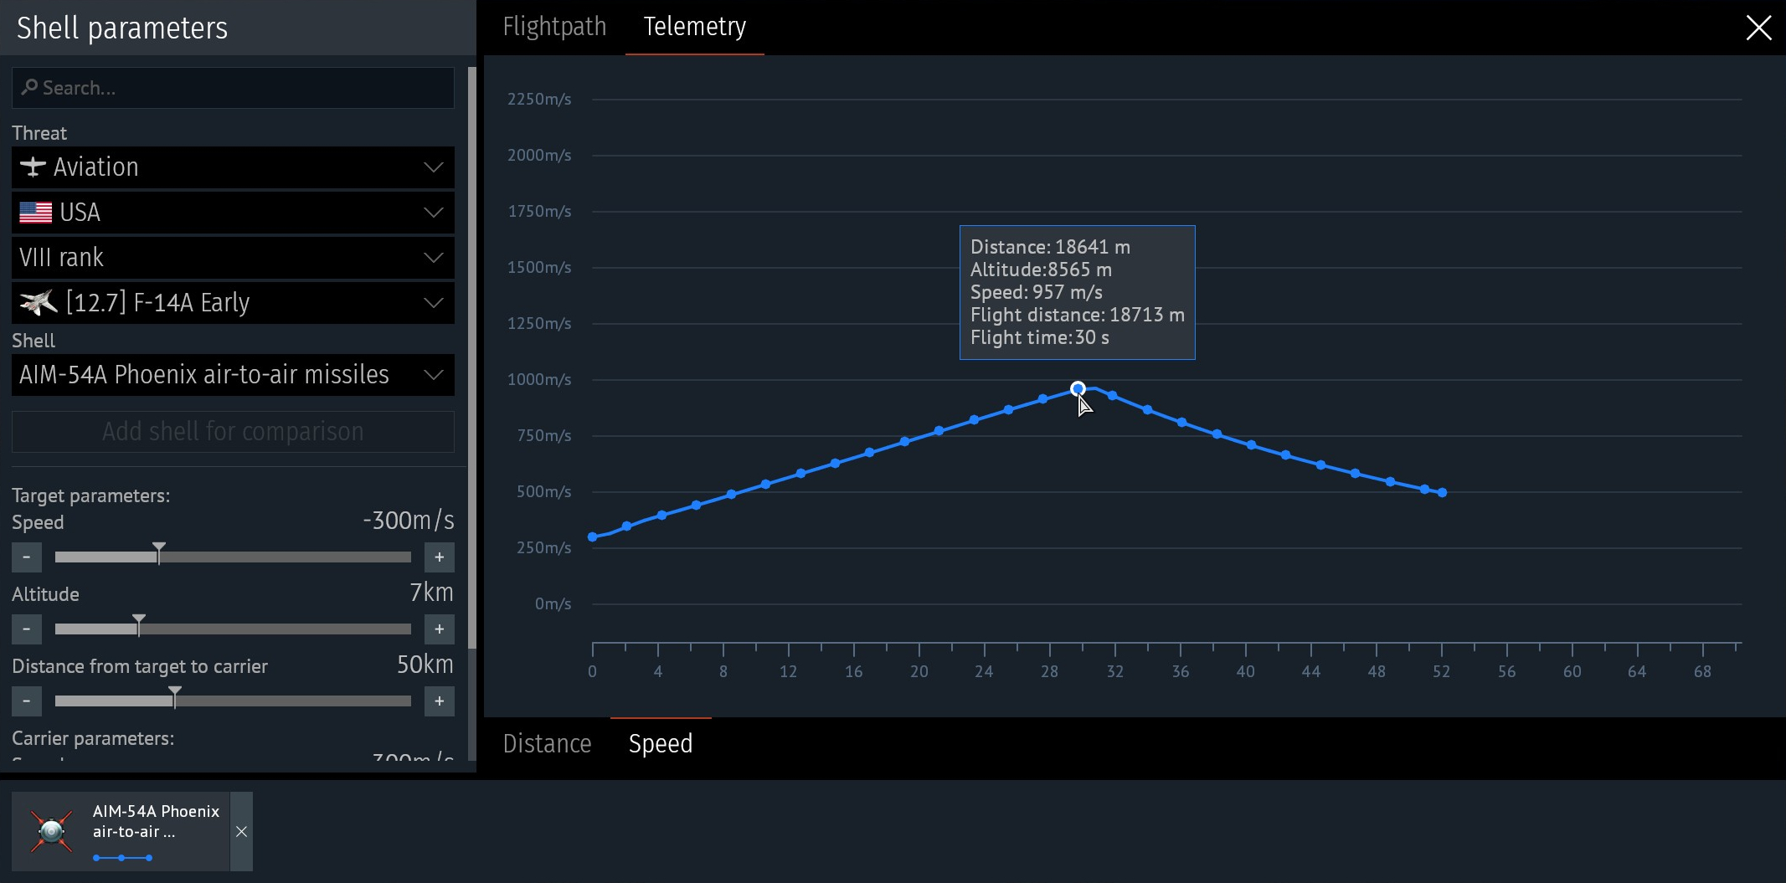1786x883 pixels.
Task: Select the Speed graph tab
Action: (x=661, y=744)
